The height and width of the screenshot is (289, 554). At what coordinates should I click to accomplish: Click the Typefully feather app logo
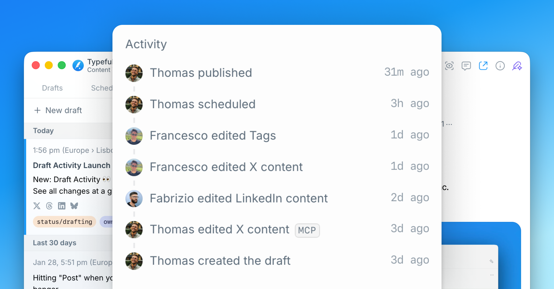click(x=78, y=65)
